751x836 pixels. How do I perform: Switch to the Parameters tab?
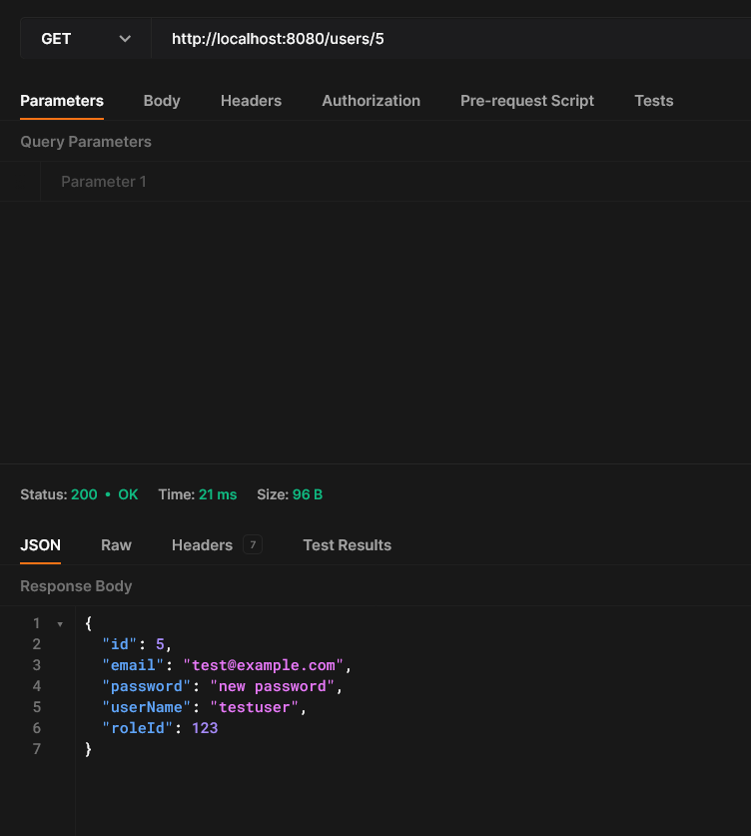(x=62, y=101)
